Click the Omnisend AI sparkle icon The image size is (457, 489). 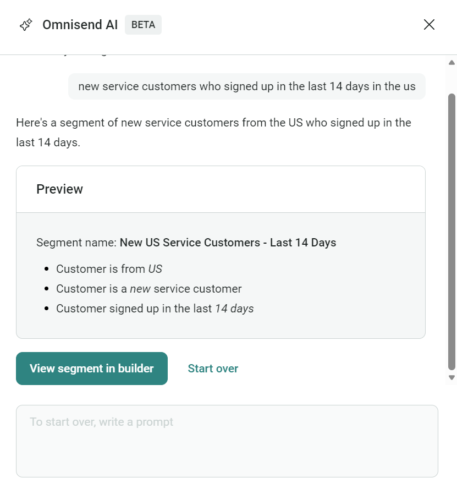point(26,25)
